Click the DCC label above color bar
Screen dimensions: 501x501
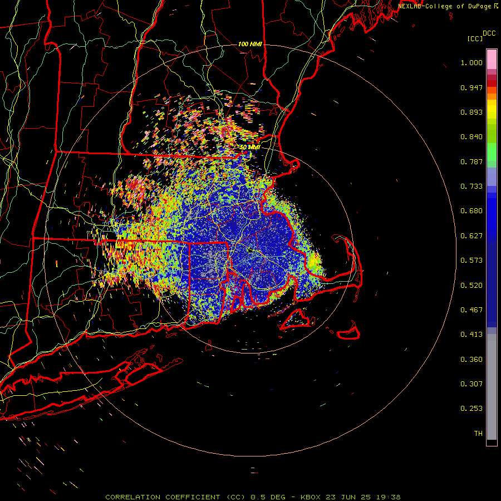(x=489, y=33)
